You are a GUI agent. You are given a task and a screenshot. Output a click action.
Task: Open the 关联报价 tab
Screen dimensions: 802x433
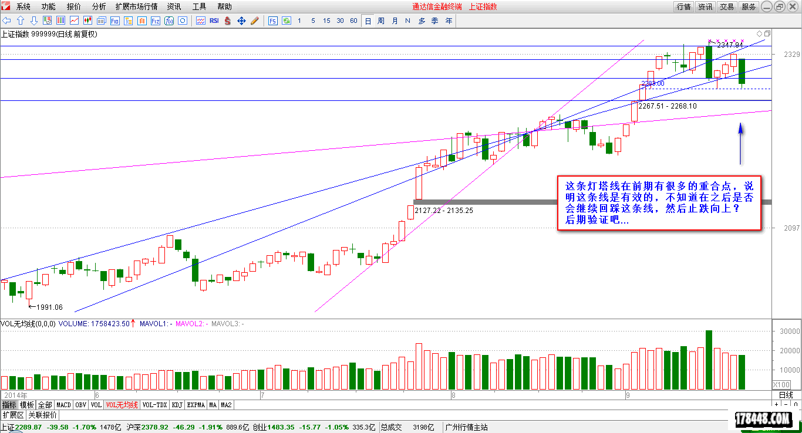[43, 415]
